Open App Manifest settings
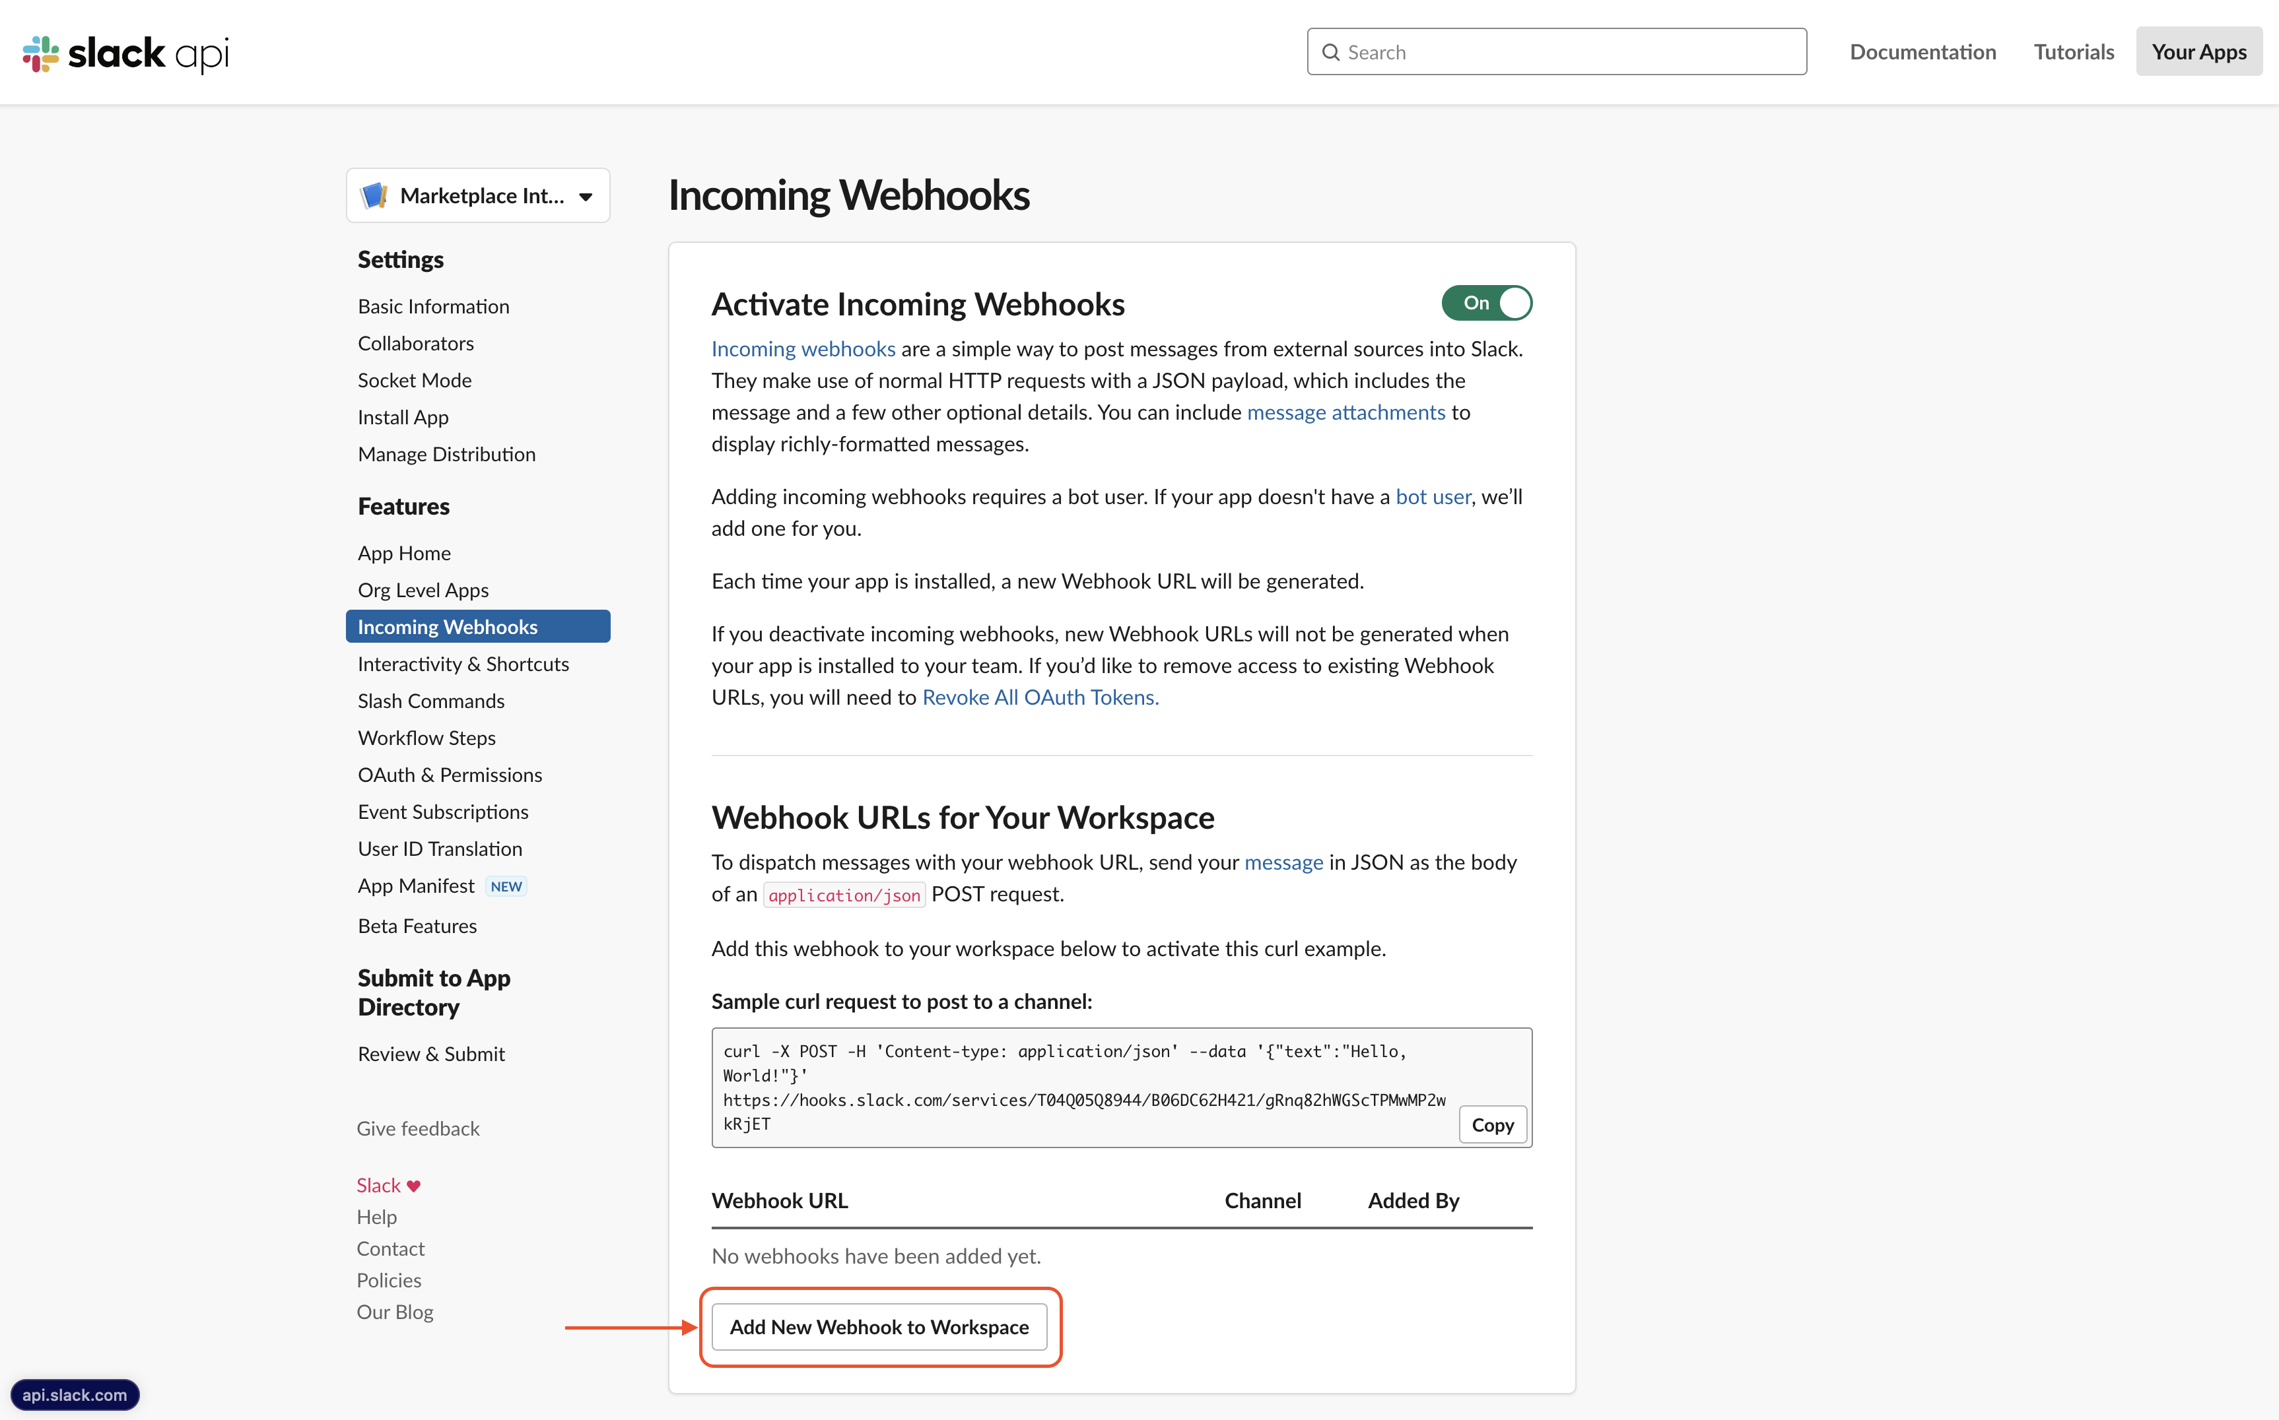The width and height of the screenshot is (2279, 1420). click(x=416, y=885)
